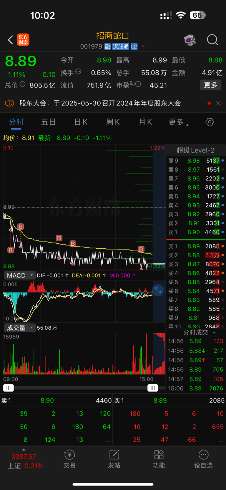This screenshot has height=490, width=226.
Task: Collapse the 分时成交 panel arrow
Action: pos(214,333)
